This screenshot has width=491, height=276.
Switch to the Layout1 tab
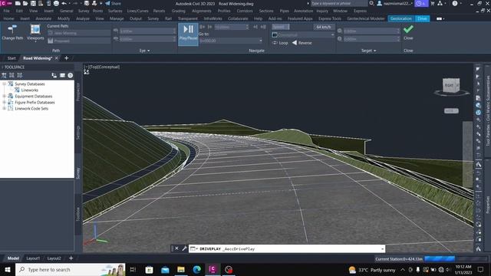pos(33,258)
